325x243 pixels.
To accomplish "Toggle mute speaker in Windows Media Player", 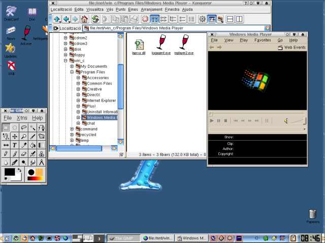I will coord(286,121).
